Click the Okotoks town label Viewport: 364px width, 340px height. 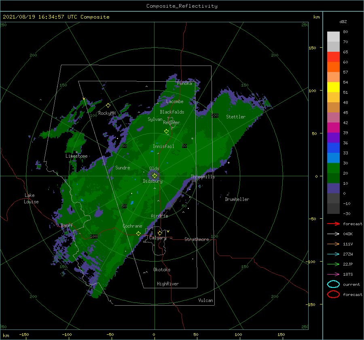pyautogui.click(x=162, y=270)
